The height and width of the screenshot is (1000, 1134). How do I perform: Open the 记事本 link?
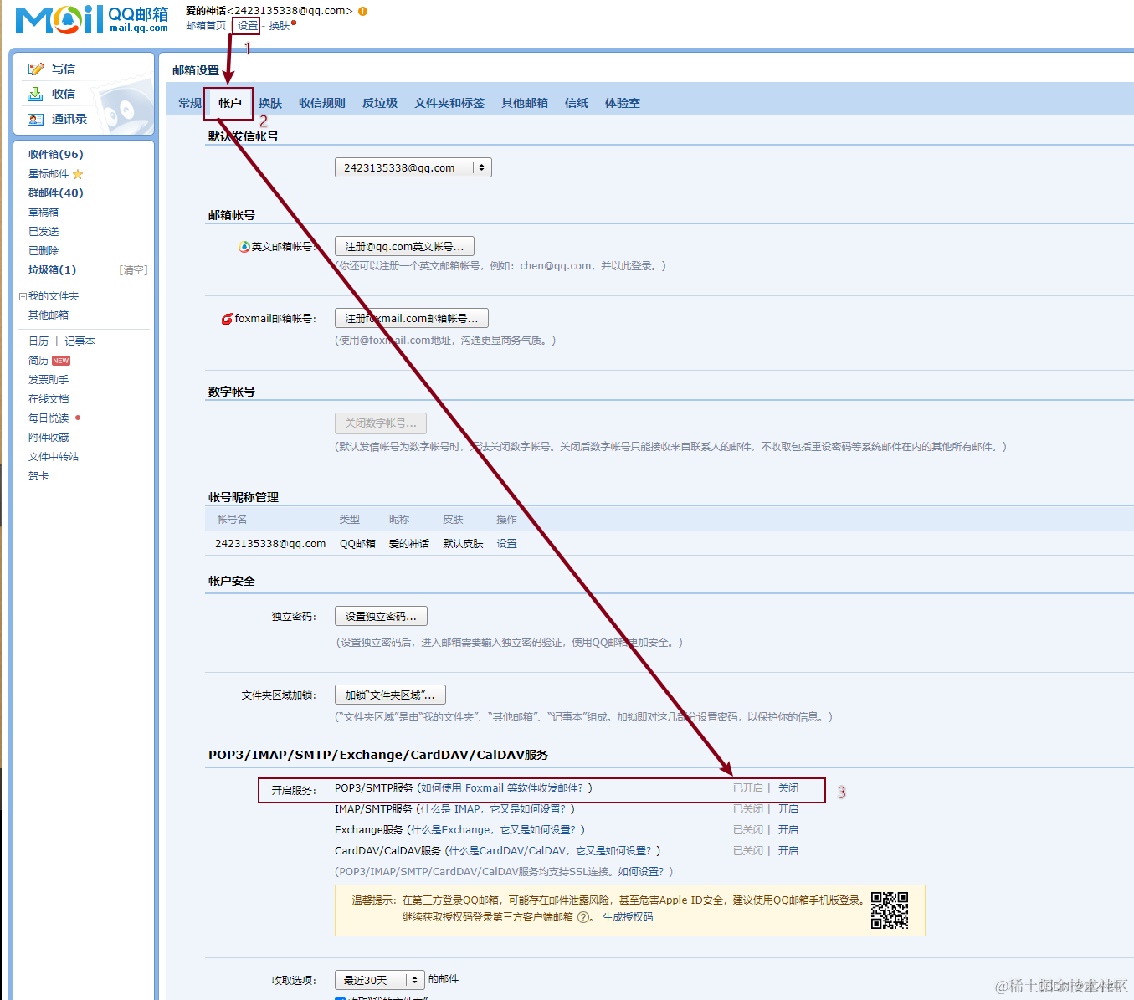tap(80, 341)
